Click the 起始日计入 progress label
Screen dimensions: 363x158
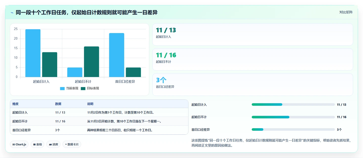[199, 104]
